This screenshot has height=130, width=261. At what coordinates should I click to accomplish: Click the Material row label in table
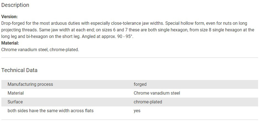pos(16,93)
